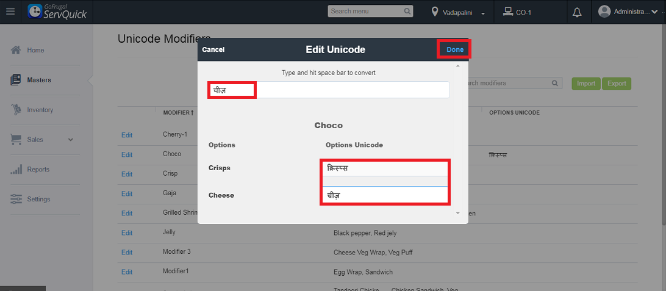The image size is (666, 291).
Task: Select the CO-1 counter in the top bar
Action: 517,12
